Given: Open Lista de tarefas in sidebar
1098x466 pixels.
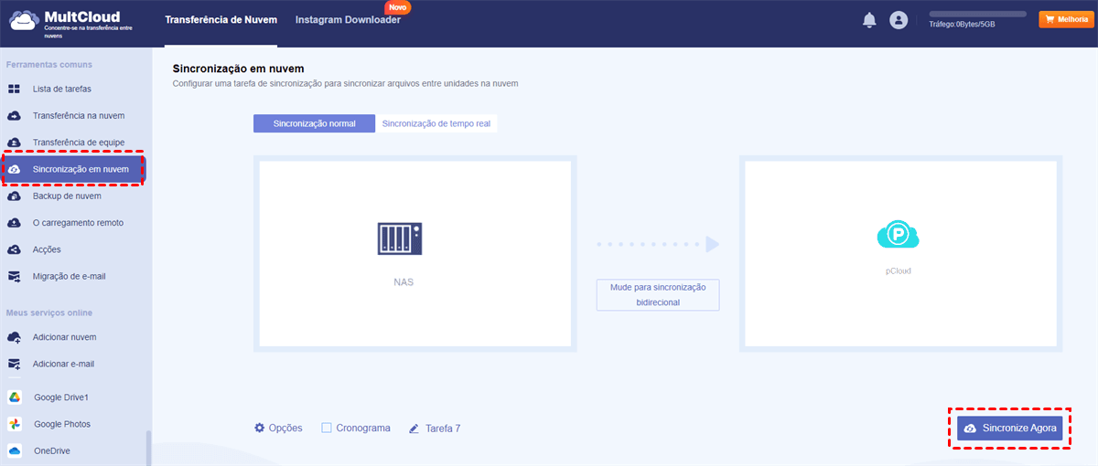Looking at the screenshot, I should (x=61, y=89).
